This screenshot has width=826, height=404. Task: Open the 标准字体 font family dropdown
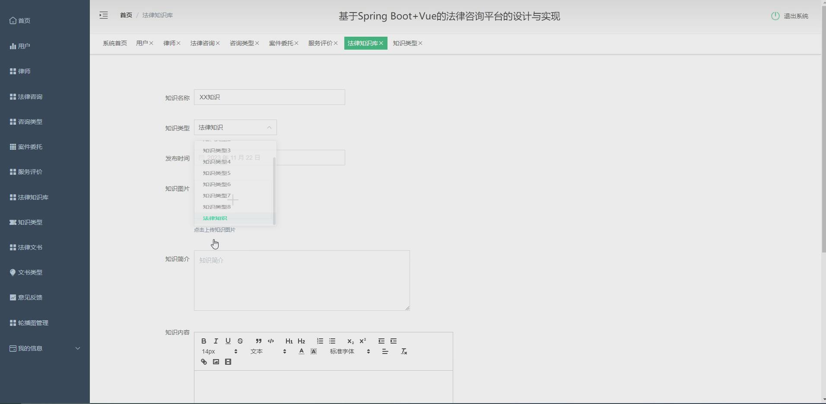click(x=341, y=351)
